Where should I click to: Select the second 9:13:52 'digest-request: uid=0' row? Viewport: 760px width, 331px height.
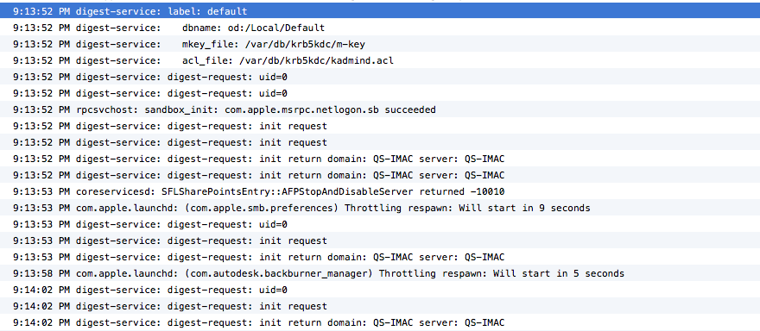(x=380, y=93)
